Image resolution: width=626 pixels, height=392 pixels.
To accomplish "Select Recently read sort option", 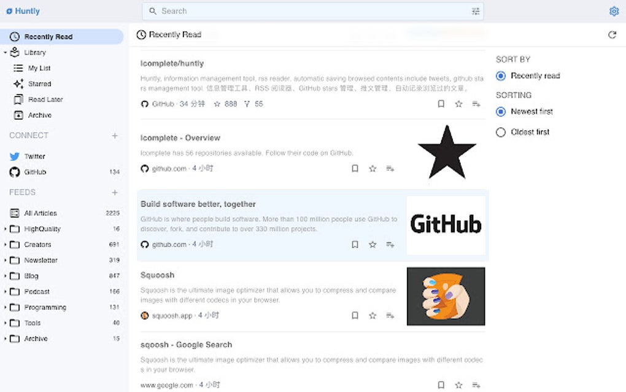I will (501, 76).
